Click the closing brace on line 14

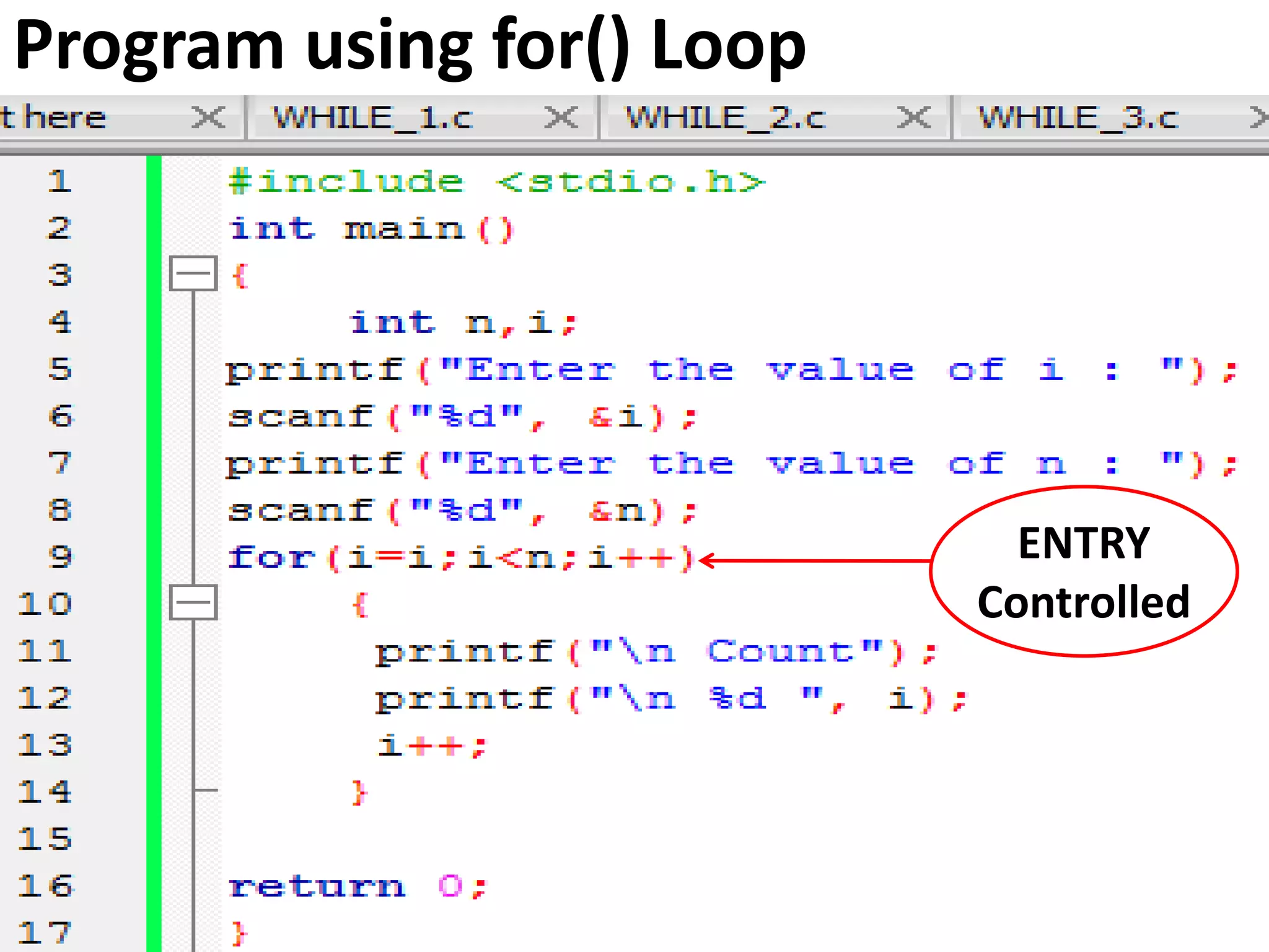359,792
